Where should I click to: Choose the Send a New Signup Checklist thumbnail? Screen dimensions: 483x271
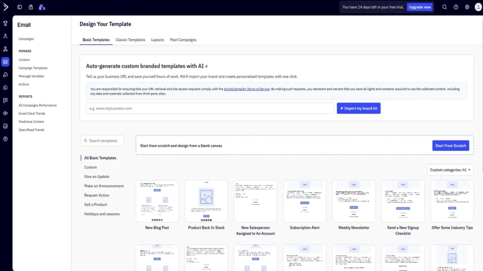tap(403, 201)
